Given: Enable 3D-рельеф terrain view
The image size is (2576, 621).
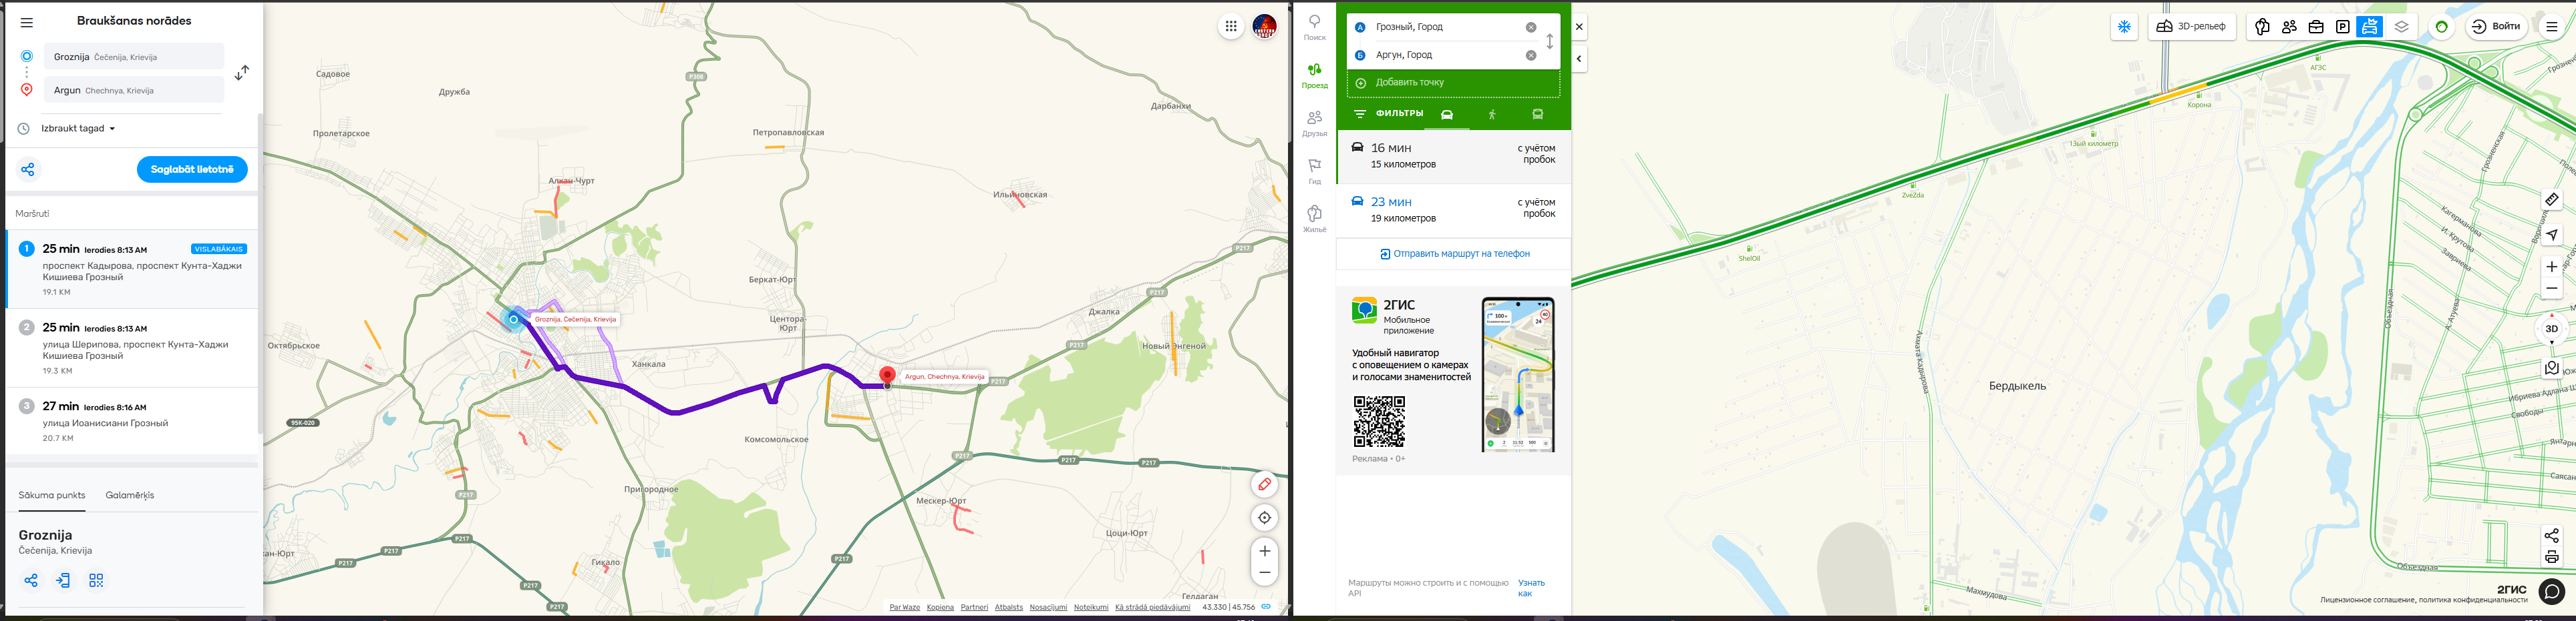Looking at the screenshot, I should [x=2191, y=27].
